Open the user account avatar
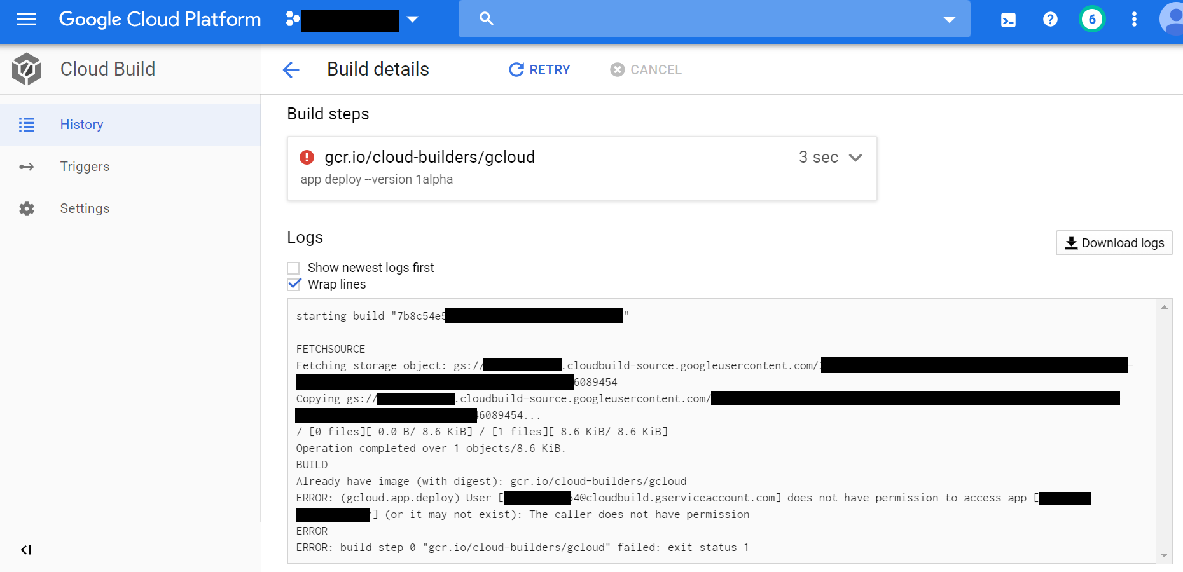Screen dimensions: 1183x572 (1172, 18)
